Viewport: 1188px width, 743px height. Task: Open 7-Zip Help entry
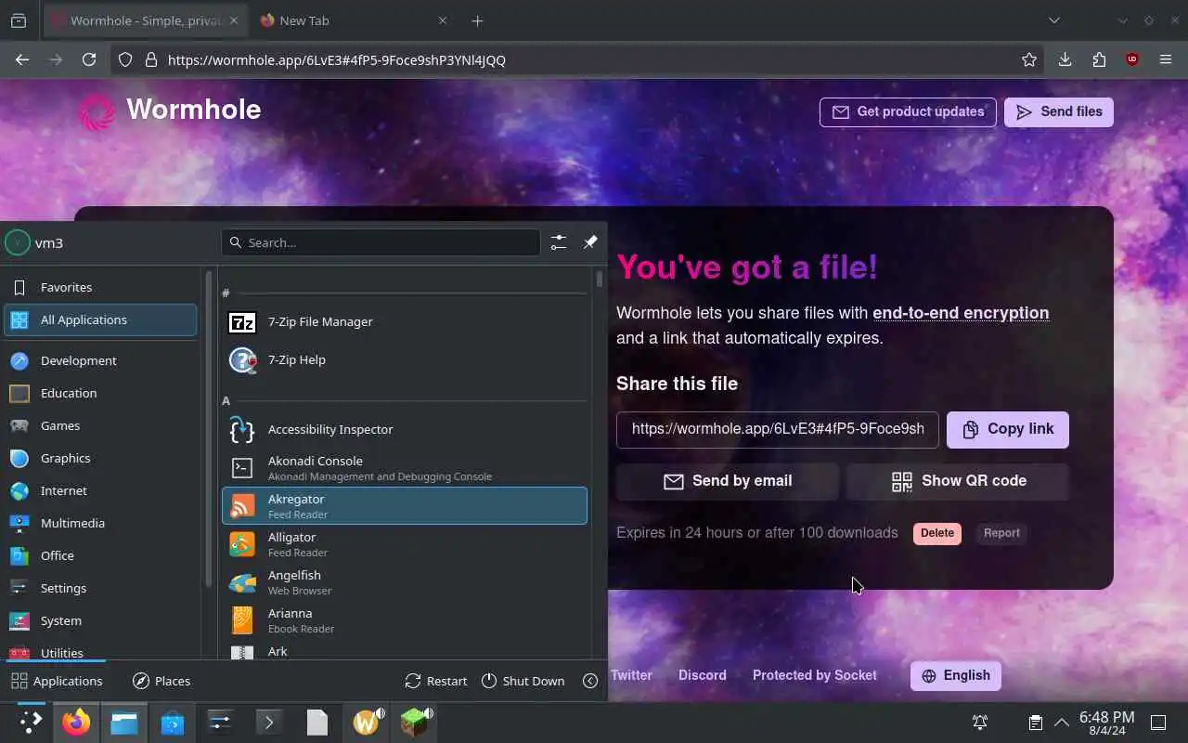coord(405,359)
